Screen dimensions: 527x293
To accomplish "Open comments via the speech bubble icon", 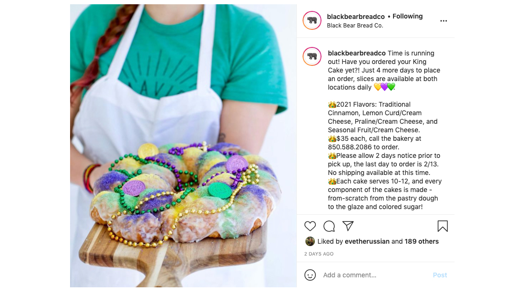I will point(329,226).
